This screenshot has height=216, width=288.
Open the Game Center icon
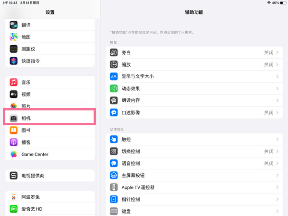click(14, 155)
